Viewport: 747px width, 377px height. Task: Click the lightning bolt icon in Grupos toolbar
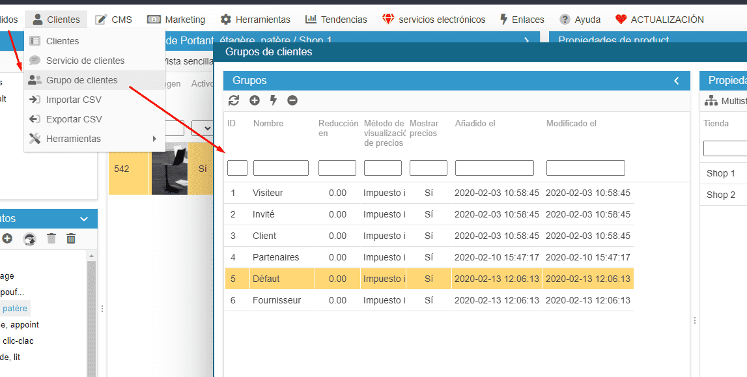click(x=274, y=100)
